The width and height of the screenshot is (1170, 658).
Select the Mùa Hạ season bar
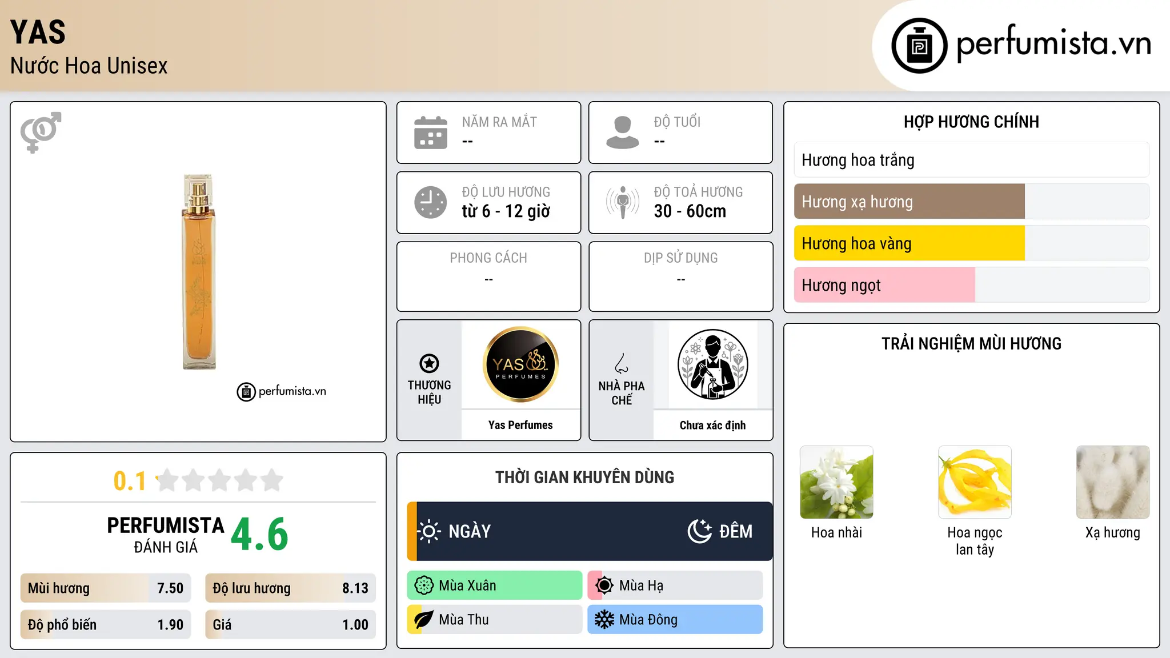coord(675,585)
